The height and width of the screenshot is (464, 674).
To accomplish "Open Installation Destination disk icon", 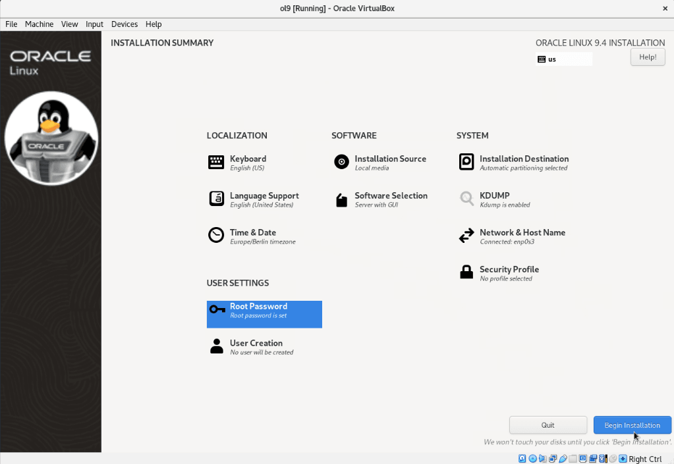I will (466, 162).
